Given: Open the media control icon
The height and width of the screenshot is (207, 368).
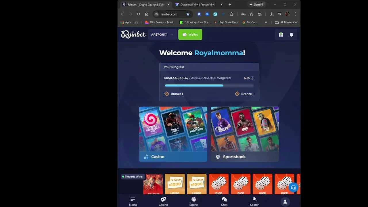Looking at the screenshot, I should pos(279,14).
